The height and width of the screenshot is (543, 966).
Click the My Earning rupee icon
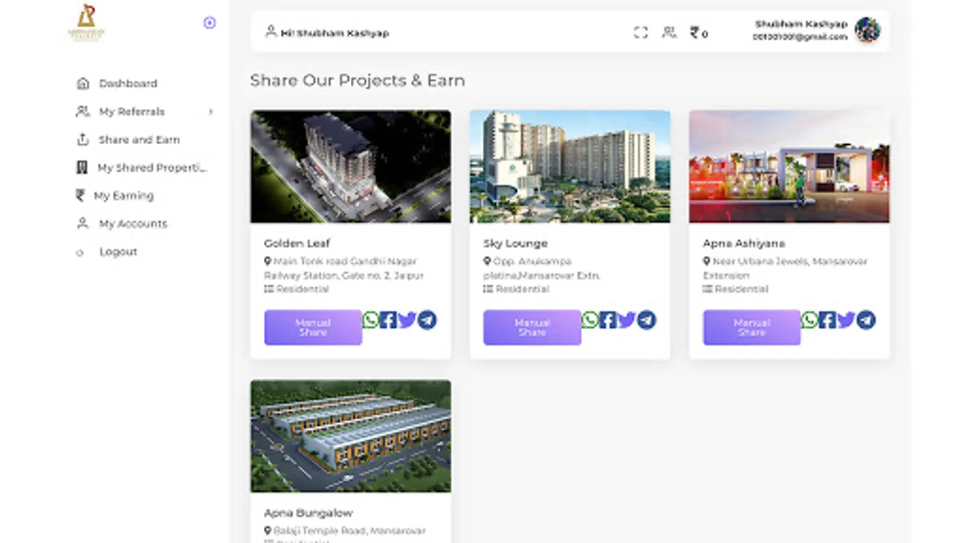(80, 195)
